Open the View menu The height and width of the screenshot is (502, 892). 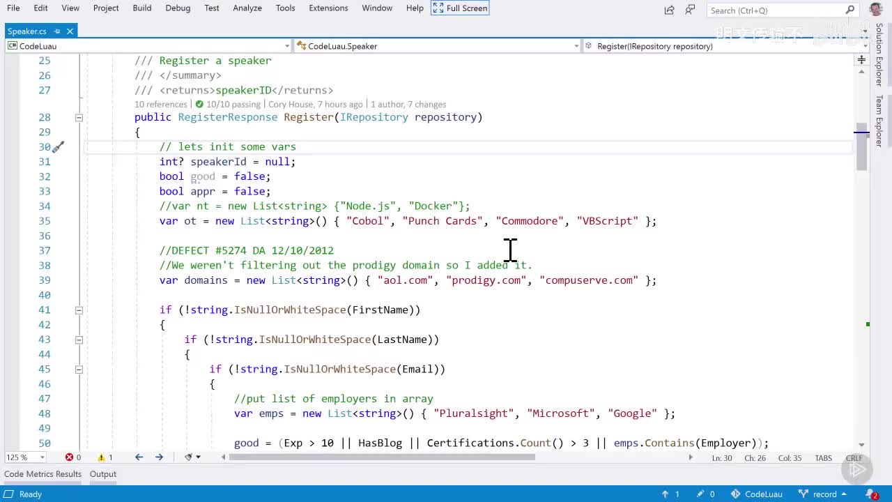click(x=70, y=8)
